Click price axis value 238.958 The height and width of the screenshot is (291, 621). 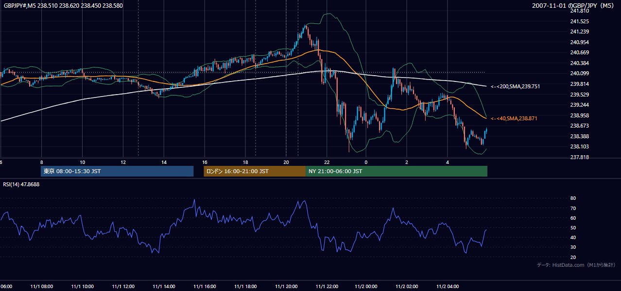(x=579, y=115)
